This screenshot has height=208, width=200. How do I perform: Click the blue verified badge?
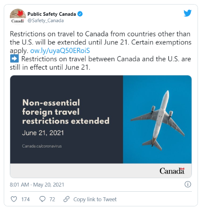80,14
